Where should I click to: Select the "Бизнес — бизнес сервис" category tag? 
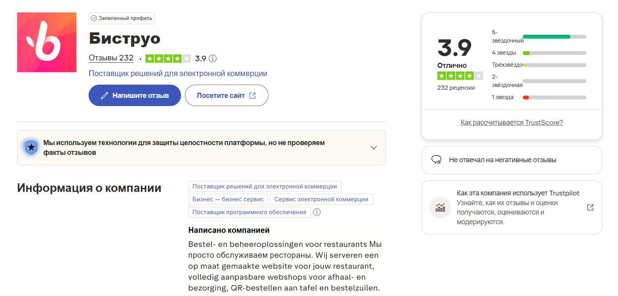pos(228,199)
